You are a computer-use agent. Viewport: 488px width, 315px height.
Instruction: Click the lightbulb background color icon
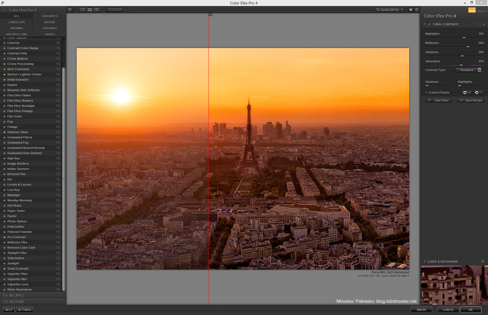411,10
